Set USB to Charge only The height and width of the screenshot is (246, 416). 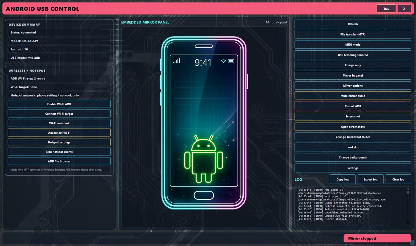pyautogui.click(x=353, y=65)
